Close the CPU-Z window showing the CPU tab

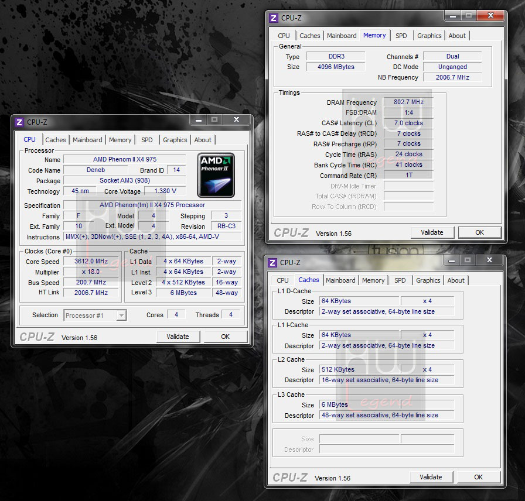pyautogui.click(x=236, y=120)
